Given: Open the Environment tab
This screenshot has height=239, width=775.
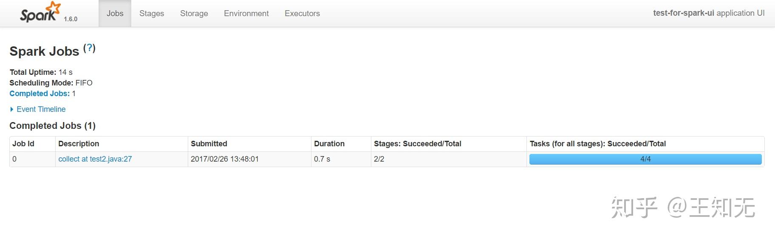Looking at the screenshot, I should tap(246, 14).
